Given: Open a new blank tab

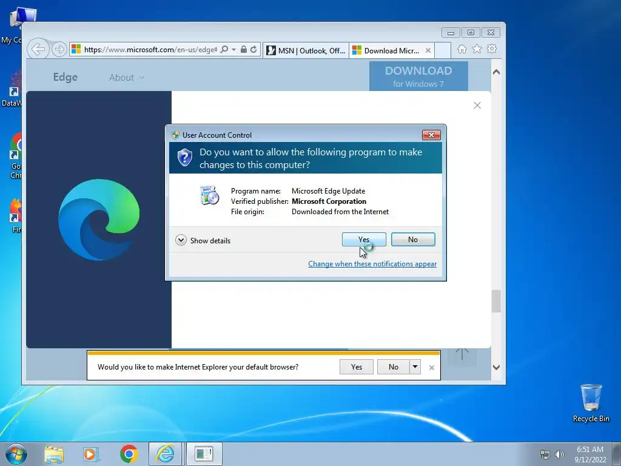Looking at the screenshot, I should click(443, 50).
